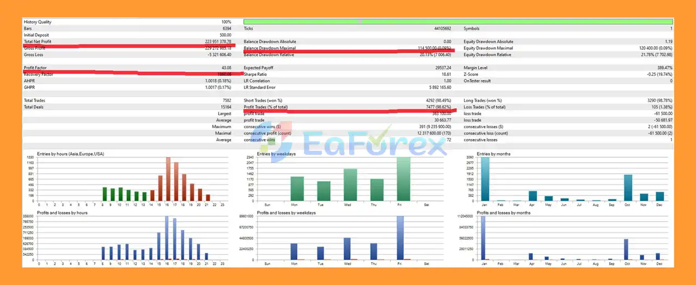Click the Wed bar in Entries by weekdays chart
The height and width of the screenshot is (285, 696).
pos(350,185)
